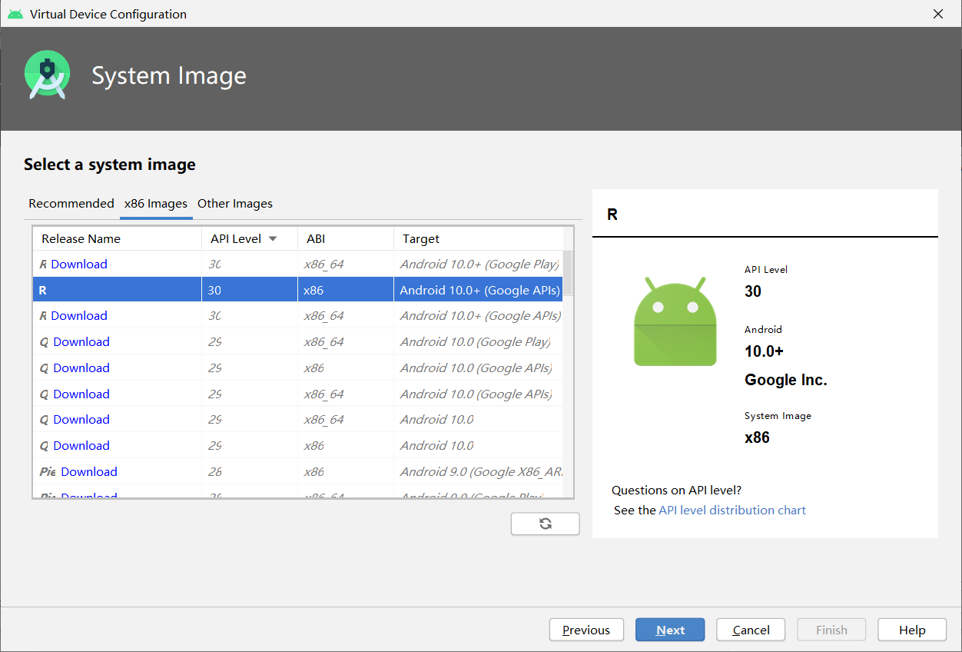This screenshot has width=962, height=652.
Task: Click the Cancel button
Action: coord(751,630)
